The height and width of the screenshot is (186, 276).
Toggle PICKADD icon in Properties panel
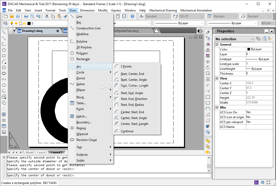pos(258,39)
